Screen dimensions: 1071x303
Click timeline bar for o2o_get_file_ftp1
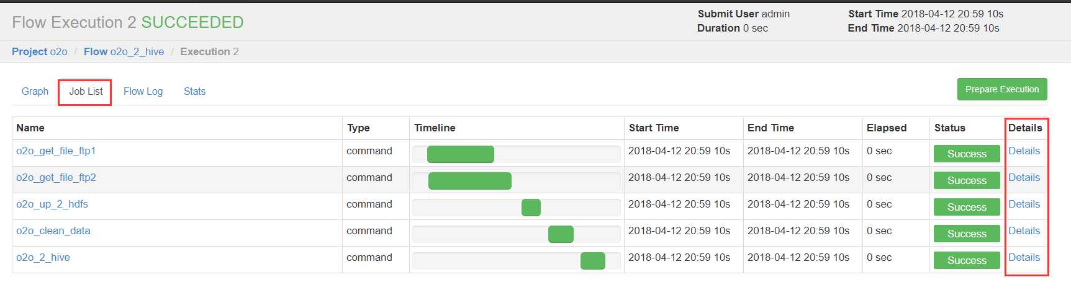(461, 154)
